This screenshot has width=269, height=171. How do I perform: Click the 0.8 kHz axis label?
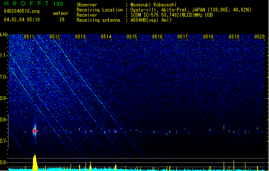pyautogui.click(x=4, y=120)
